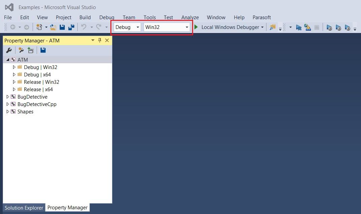Close the Property Manager panel
The height and width of the screenshot is (214, 361).
(x=107, y=40)
